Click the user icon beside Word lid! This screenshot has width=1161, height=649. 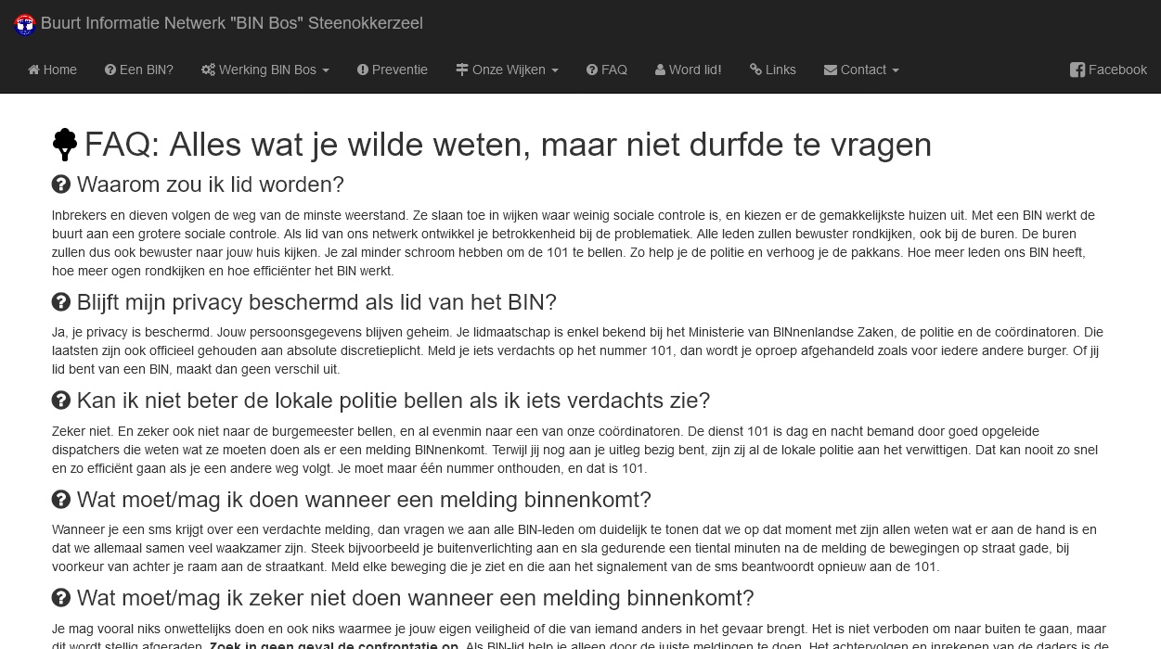click(x=660, y=70)
